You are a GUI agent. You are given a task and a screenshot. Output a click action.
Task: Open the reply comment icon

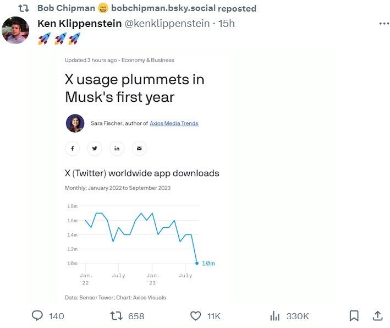coord(37,315)
